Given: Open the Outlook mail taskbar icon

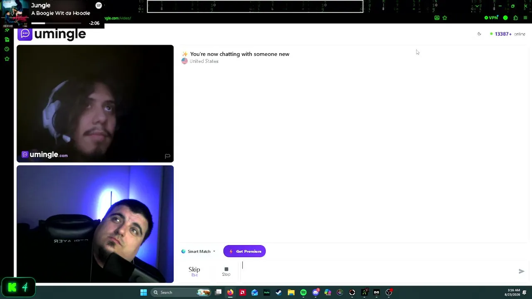Looking at the screenshot, I should (x=254, y=292).
